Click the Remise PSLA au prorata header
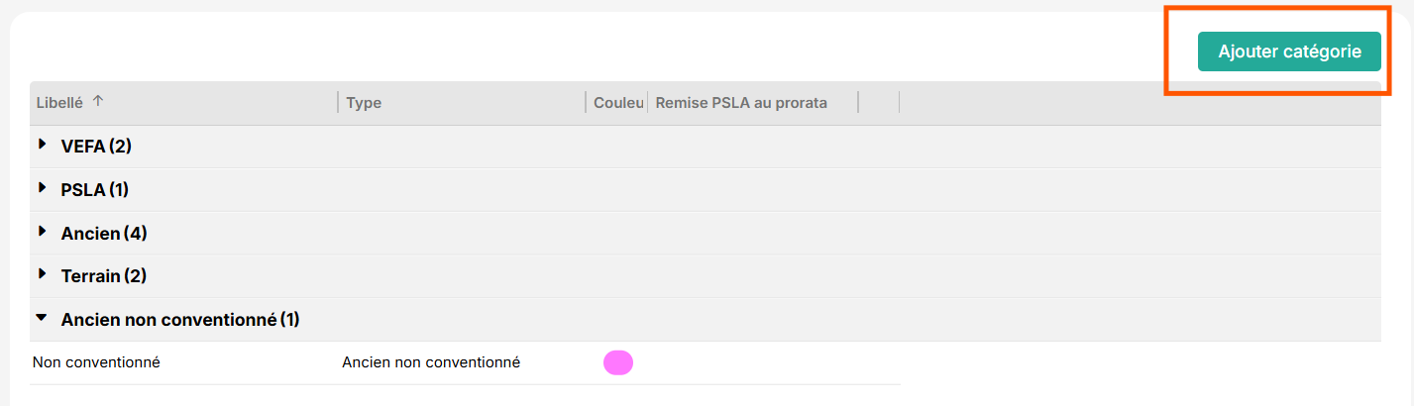1414x406 pixels. 741,103
